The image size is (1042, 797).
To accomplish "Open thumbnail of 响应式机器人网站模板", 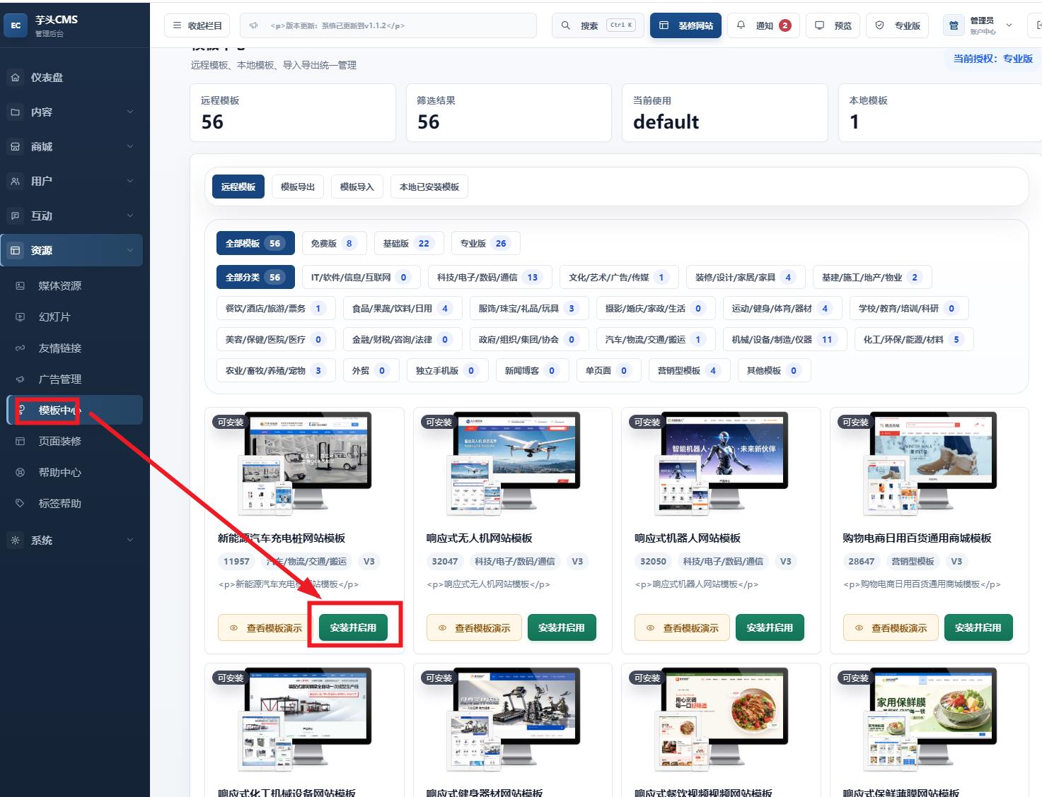I will click(x=721, y=464).
